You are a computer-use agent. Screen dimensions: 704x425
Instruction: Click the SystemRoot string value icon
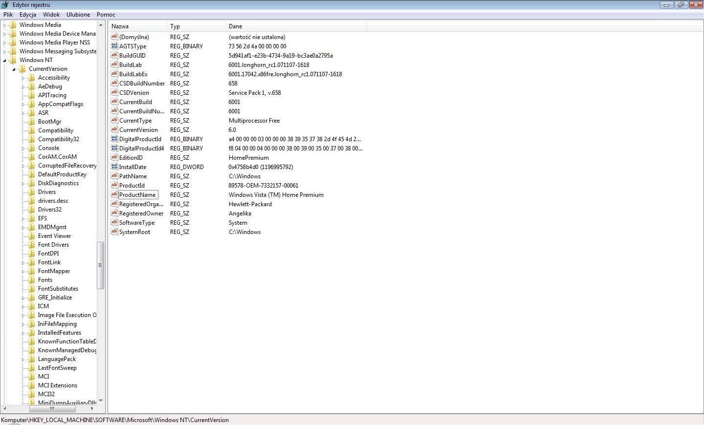click(114, 232)
